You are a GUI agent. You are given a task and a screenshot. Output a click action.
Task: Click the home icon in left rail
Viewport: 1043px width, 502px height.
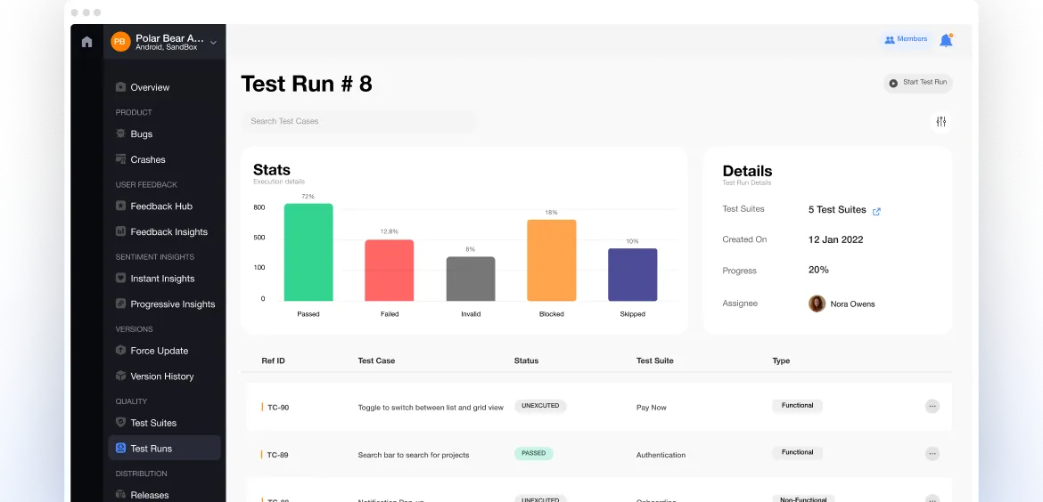[x=86, y=42]
